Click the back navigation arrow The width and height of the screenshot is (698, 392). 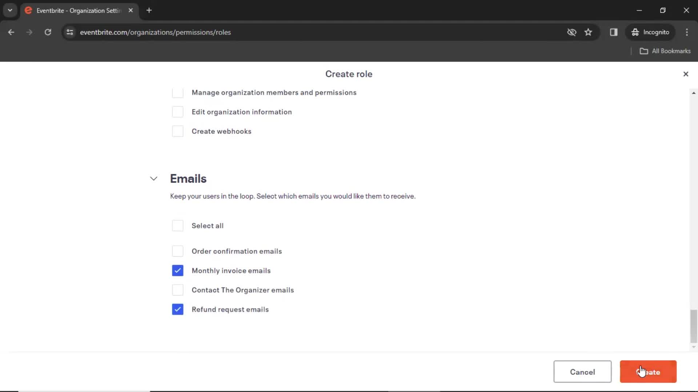point(12,32)
